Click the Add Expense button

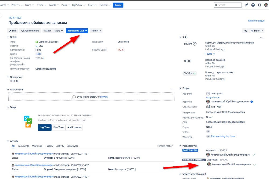[x=74, y=127]
